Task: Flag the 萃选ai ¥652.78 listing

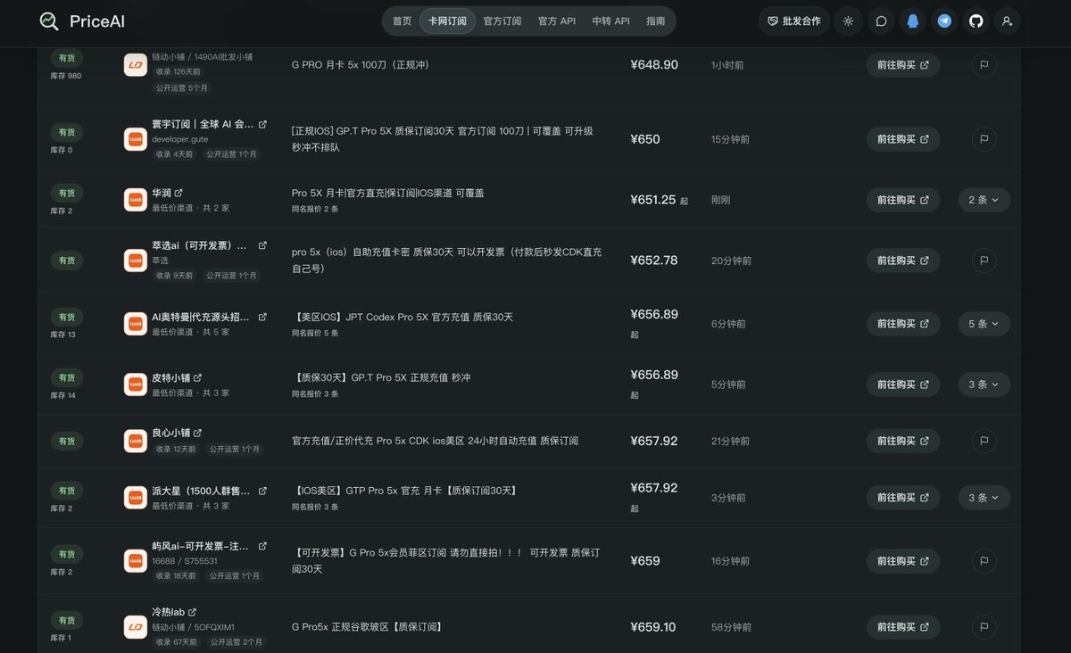Action: pyautogui.click(x=984, y=260)
